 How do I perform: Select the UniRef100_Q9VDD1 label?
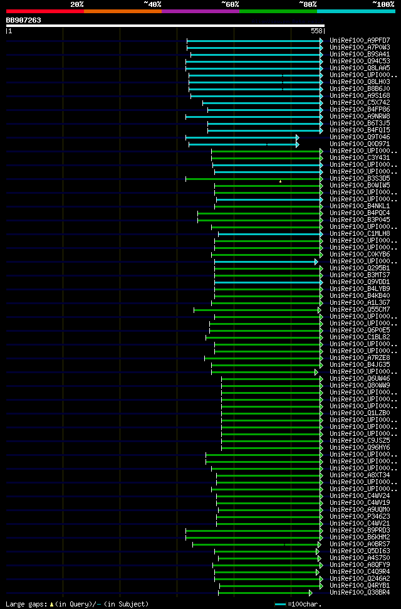coord(360,282)
